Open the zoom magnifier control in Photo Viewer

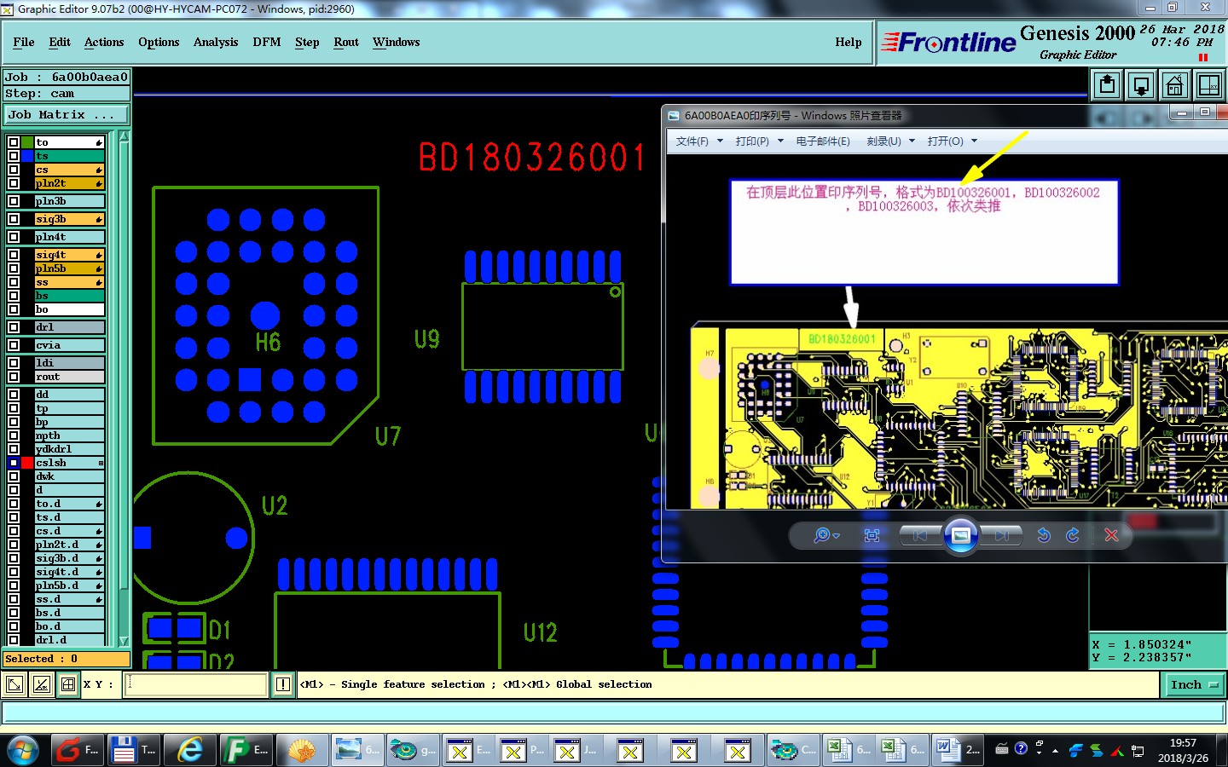825,535
